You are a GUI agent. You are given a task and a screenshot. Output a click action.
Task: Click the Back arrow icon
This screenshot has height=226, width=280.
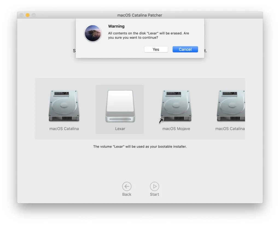tap(127, 186)
